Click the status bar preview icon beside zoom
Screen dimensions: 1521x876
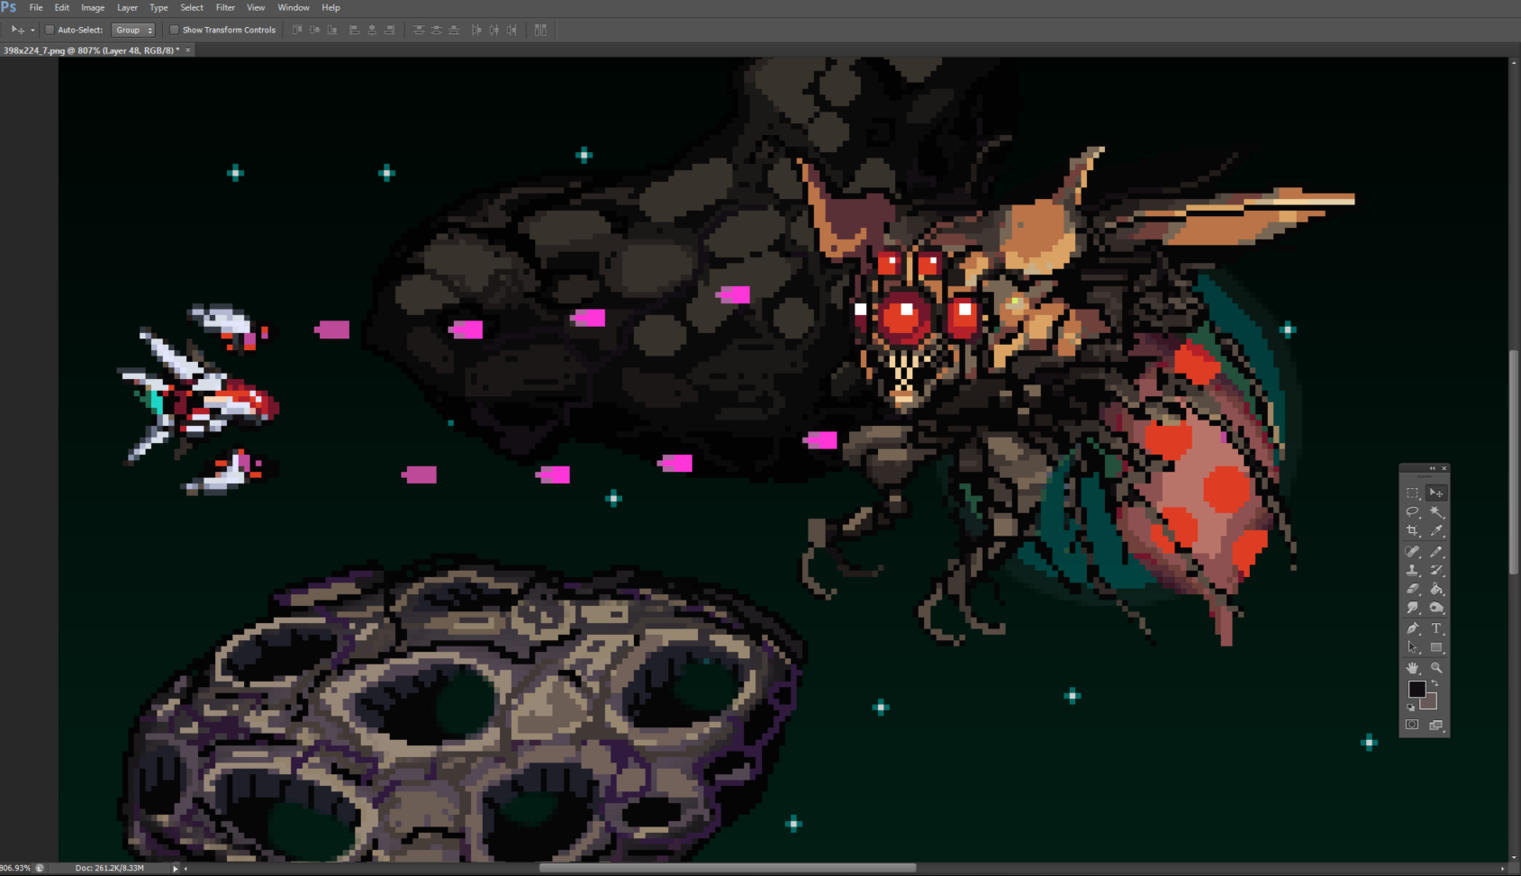[40, 869]
